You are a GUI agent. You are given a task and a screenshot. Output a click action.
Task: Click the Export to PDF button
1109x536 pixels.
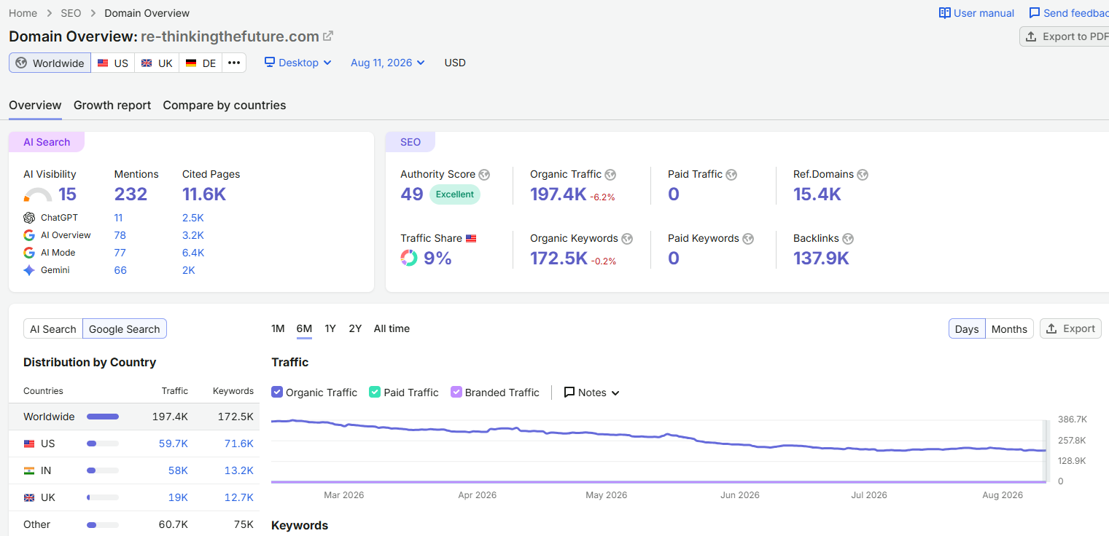point(1065,36)
